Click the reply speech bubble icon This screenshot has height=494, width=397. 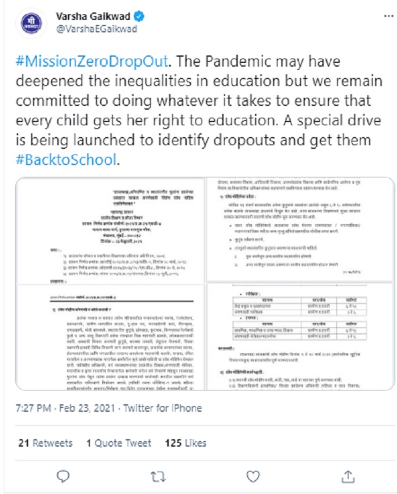tap(63, 476)
